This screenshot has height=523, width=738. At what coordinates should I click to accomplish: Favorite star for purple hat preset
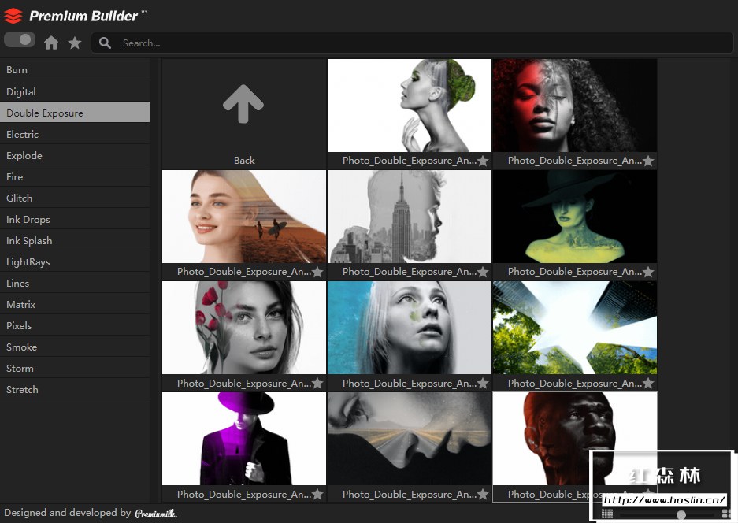pos(317,495)
